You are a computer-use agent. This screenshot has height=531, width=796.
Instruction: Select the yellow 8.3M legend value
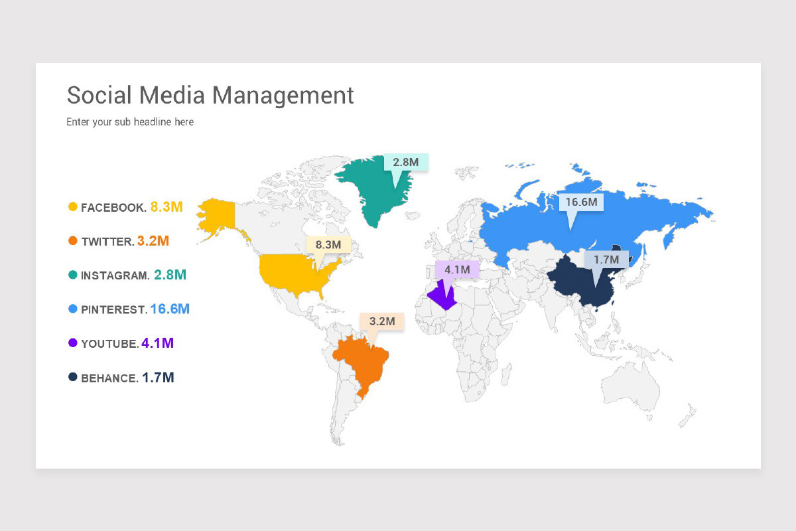pyautogui.click(x=166, y=206)
